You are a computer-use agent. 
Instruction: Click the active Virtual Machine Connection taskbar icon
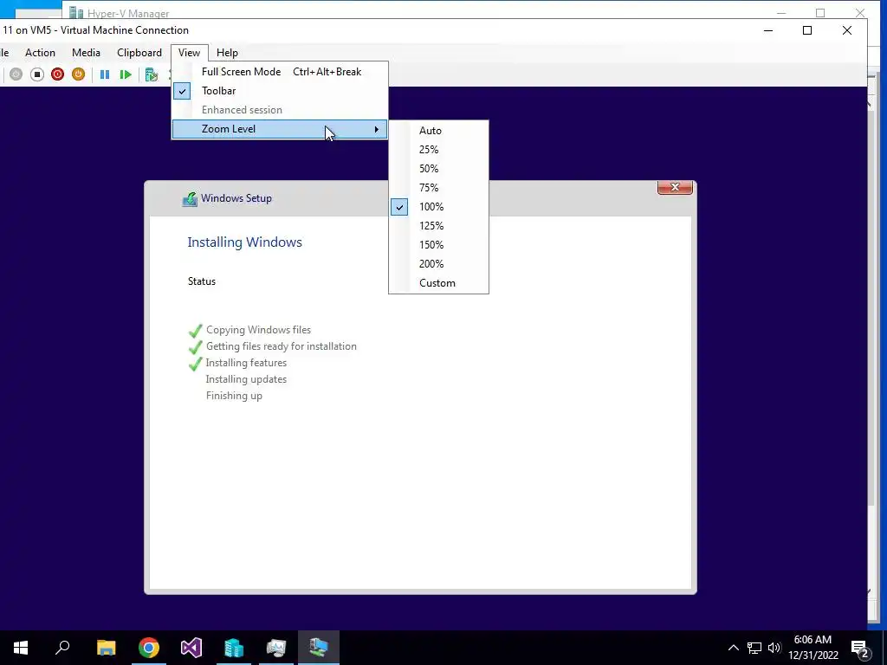point(319,648)
